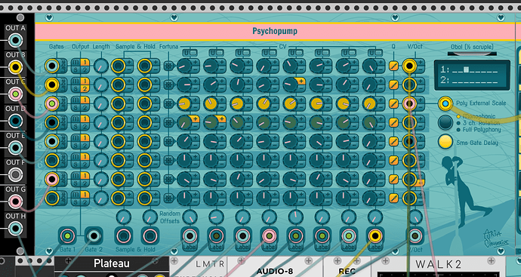Click the Gate 2 input jack
This screenshot has height=277, width=521.
pos(94,235)
